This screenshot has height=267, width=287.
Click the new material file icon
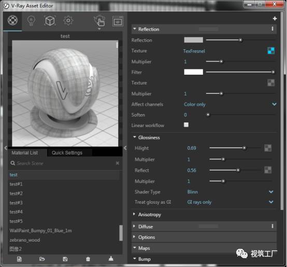(19, 259)
